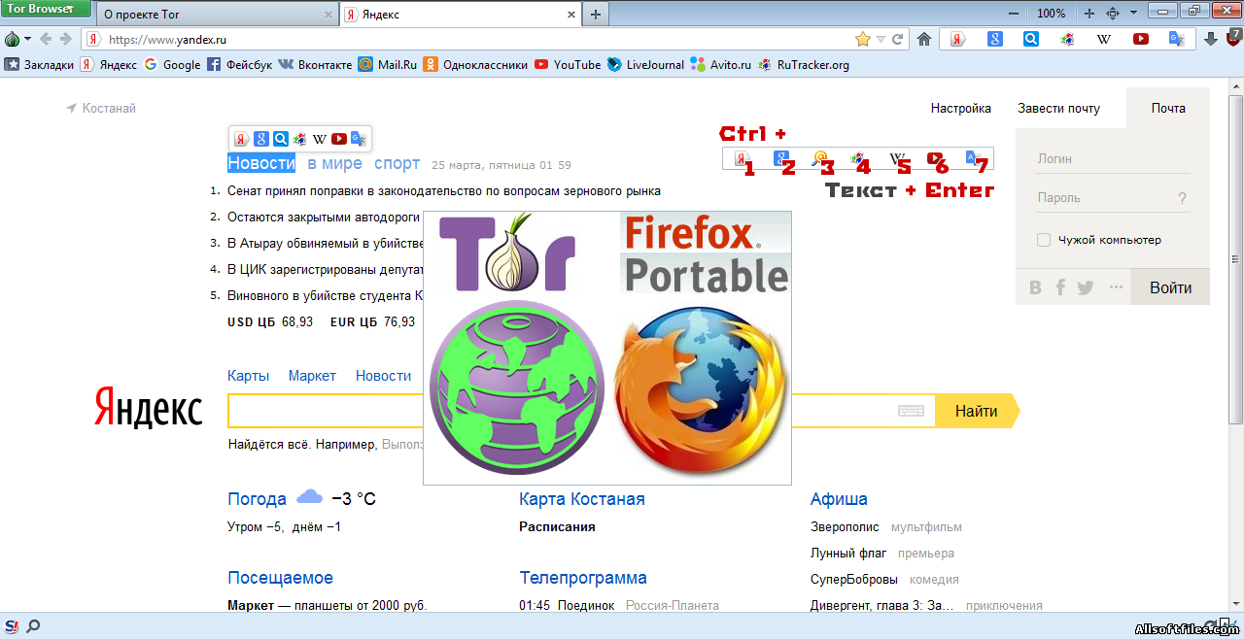Open the Настройка settings link
The image size is (1244, 639).
[960, 109]
